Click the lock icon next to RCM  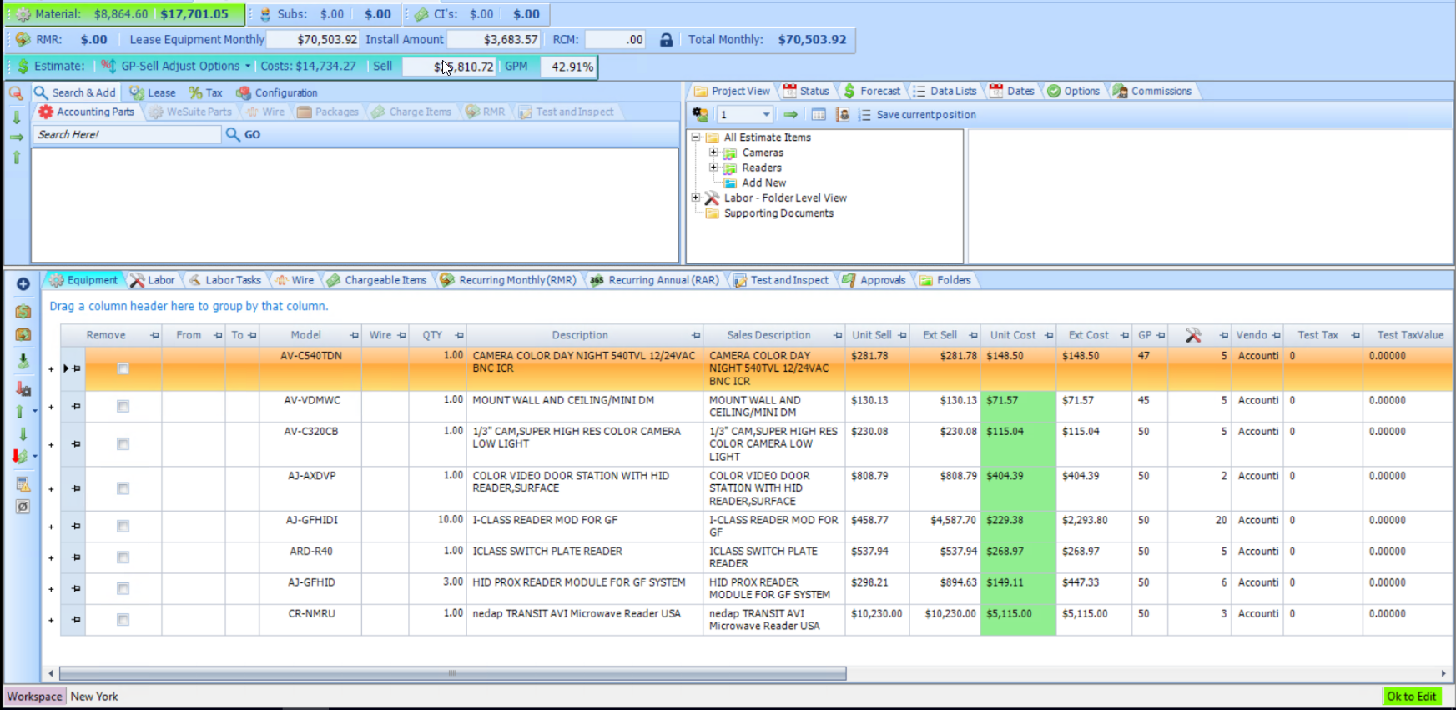(x=666, y=39)
